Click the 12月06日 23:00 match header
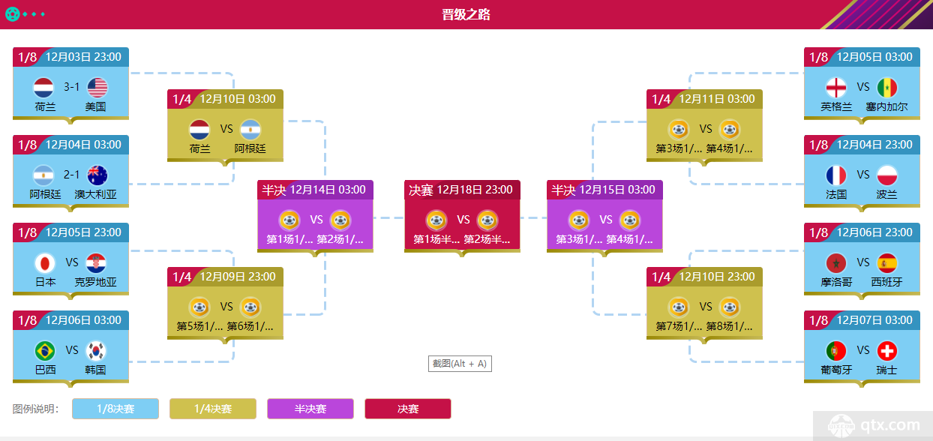The image size is (933, 441). click(862, 232)
